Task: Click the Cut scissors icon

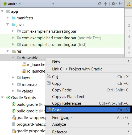Action: pos(49,76)
